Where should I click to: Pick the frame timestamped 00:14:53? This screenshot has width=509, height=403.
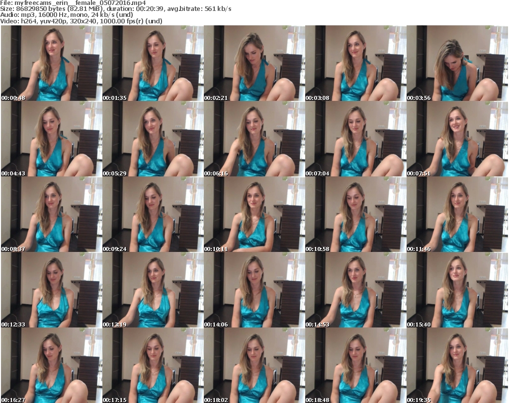(356, 290)
